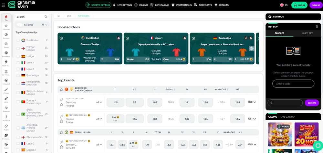Open the Casino menu item
The width and height of the screenshot is (323, 153).
tap(141, 5)
